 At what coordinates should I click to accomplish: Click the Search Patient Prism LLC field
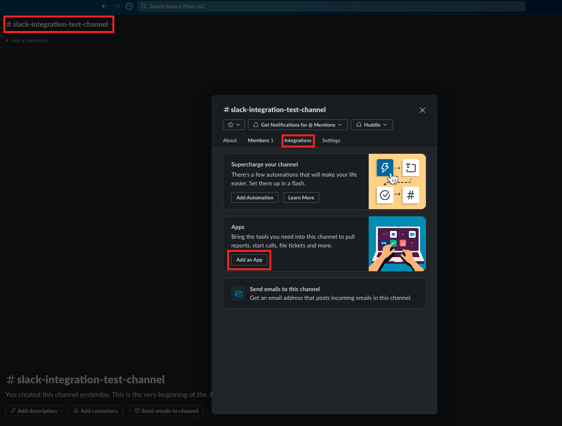point(331,6)
